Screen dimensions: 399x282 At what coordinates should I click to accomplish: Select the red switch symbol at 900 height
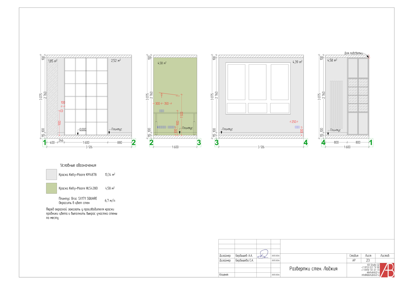(x=61, y=111)
